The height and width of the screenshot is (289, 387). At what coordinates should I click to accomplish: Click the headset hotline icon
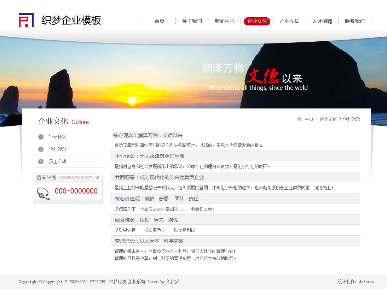[43, 193]
